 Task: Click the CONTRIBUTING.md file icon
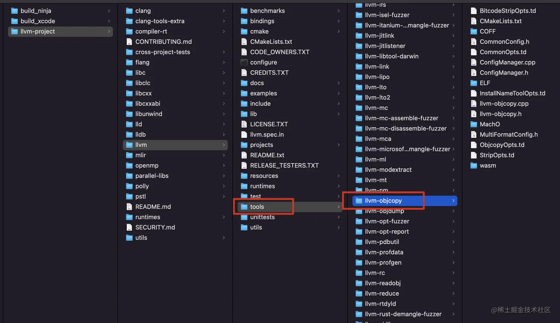click(129, 41)
